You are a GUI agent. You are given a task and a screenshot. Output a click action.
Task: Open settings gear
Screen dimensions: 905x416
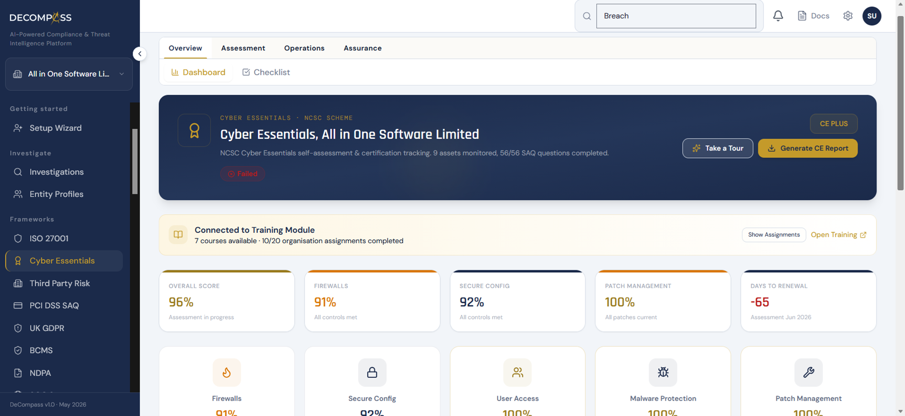(x=848, y=16)
